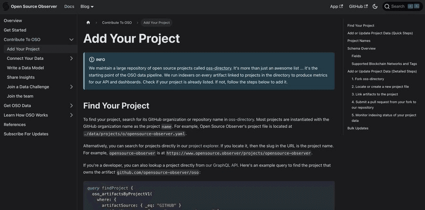Open Share Insights sidebar page
Image resolution: width=425 pixels, height=210 pixels.
pyautogui.click(x=21, y=77)
